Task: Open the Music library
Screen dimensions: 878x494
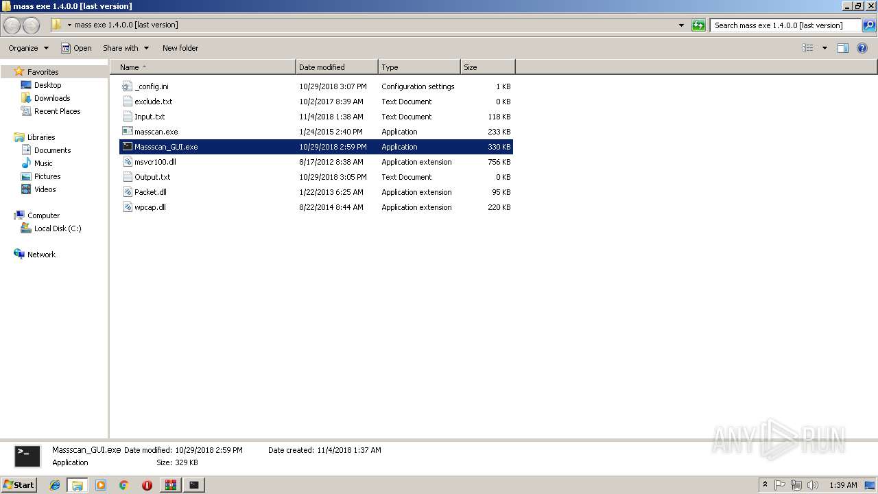Action: 43,163
